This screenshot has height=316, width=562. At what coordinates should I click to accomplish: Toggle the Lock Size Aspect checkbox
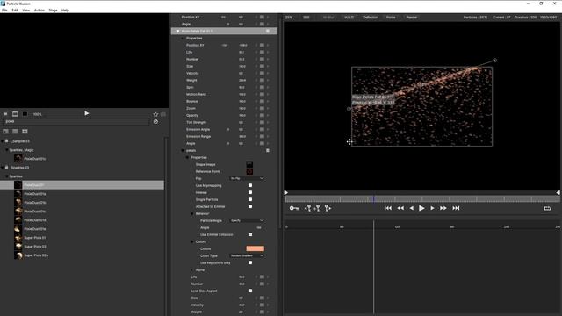[250, 291]
